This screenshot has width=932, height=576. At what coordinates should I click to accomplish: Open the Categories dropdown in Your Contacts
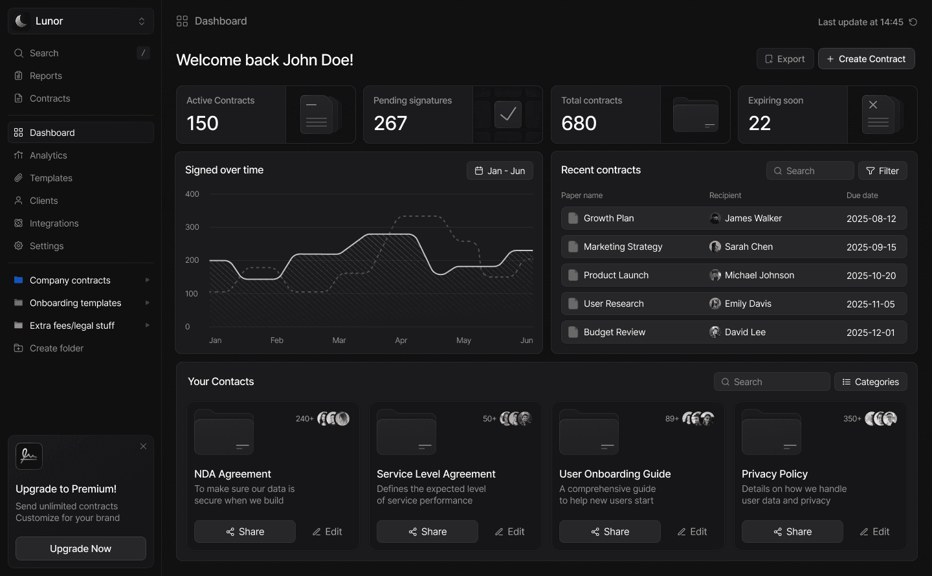coord(871,382)
